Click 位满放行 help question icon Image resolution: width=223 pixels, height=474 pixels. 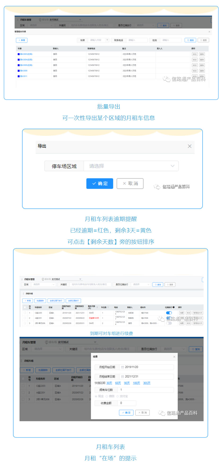[174, 307]
